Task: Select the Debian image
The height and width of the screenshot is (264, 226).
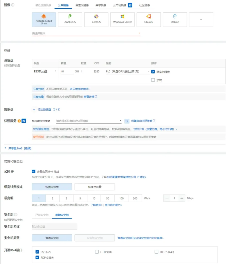Action: [175, 20]
